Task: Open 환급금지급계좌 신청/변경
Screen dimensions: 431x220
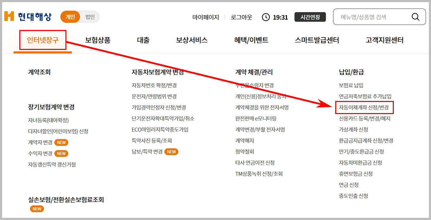Action: click(x=366, y=140)
